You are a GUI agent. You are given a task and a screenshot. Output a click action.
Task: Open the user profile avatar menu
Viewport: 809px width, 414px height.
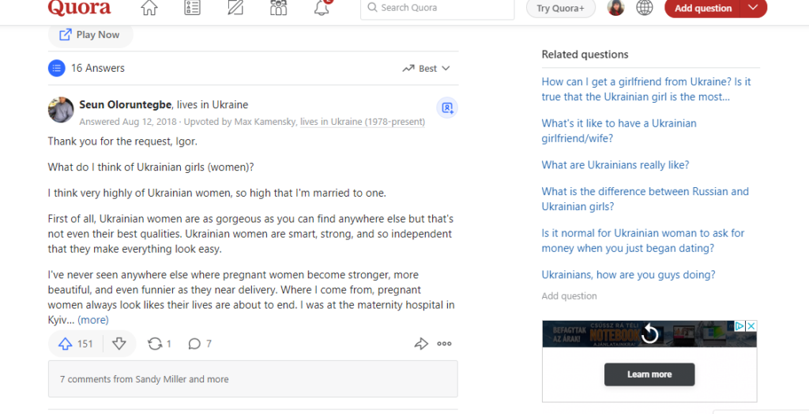point(615,9)
